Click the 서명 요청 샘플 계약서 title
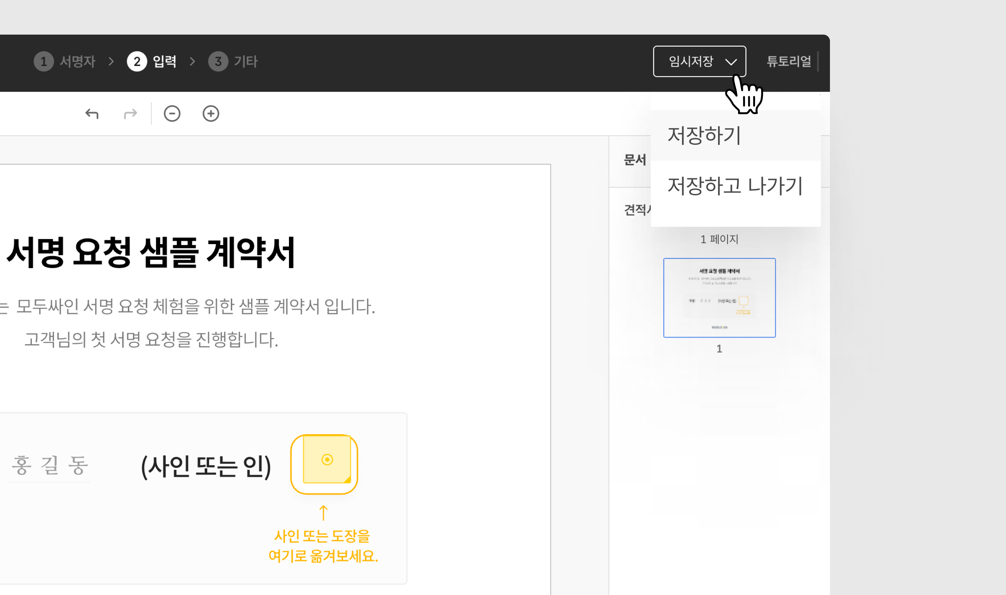Viewport: 1006px width, 595px height. 151,253
